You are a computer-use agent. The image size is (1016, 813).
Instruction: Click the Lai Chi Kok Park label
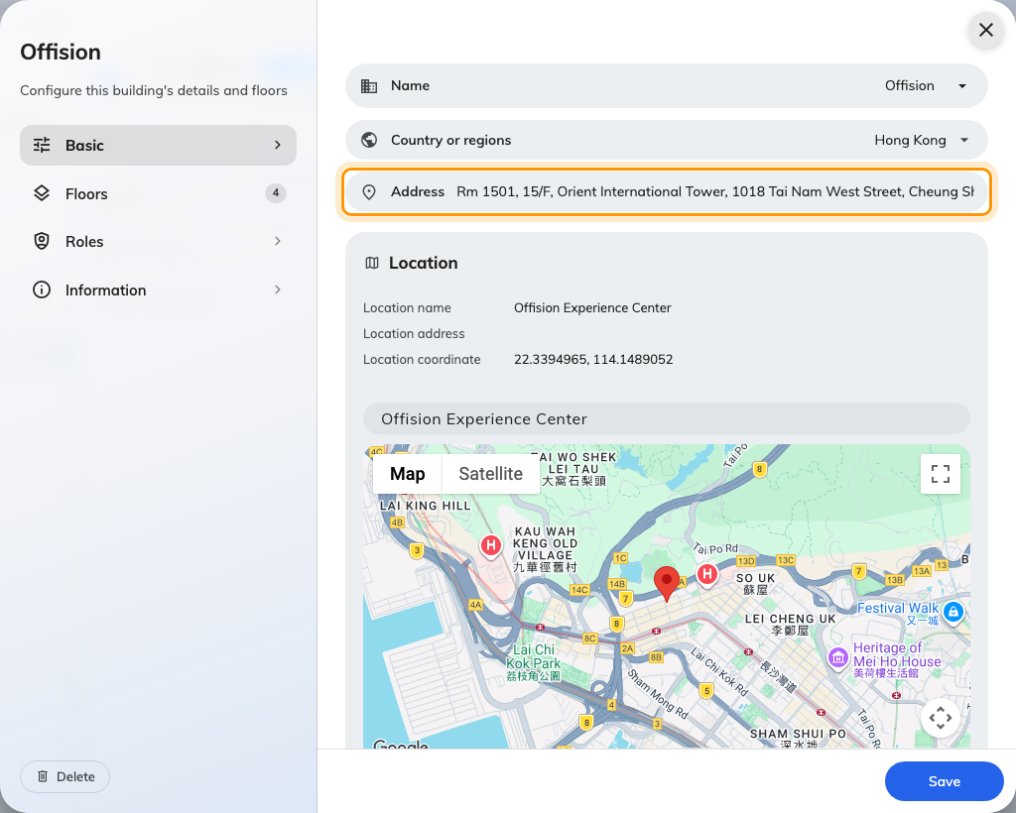(533, 663)
